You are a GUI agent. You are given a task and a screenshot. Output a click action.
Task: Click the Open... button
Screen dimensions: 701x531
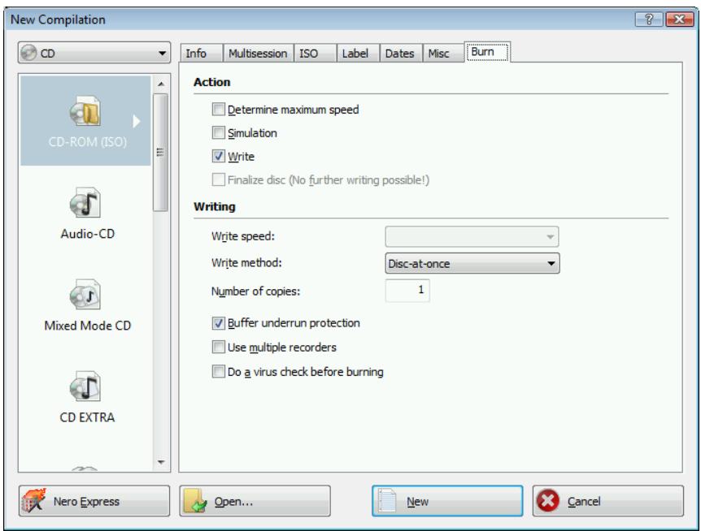(x=255, y=501)
